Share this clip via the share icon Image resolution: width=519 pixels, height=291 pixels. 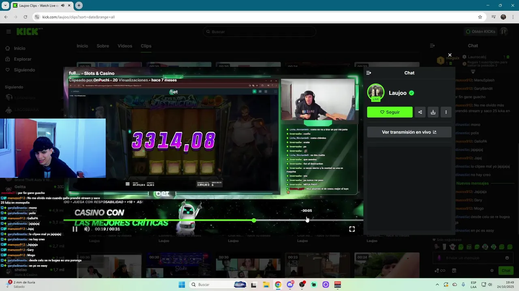(x=420, y=112)
